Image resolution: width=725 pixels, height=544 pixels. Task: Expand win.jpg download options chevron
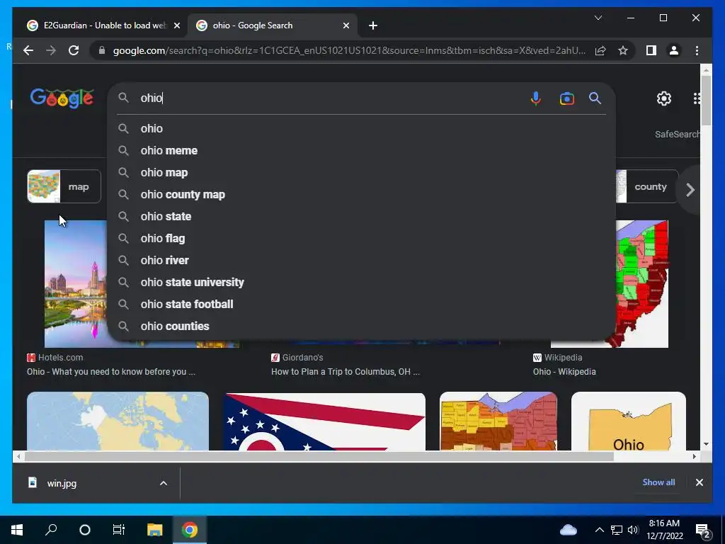[x=164, y=483]
